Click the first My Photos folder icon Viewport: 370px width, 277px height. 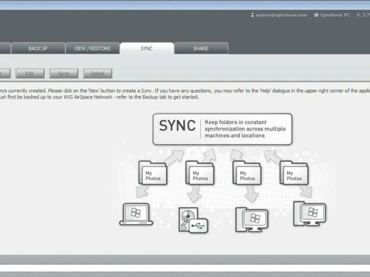[153, 173]
